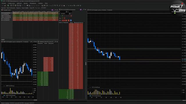This screenshot has height=104, width=186.
Task: Click the RTS chart window icon
Action: coord(88,10)
